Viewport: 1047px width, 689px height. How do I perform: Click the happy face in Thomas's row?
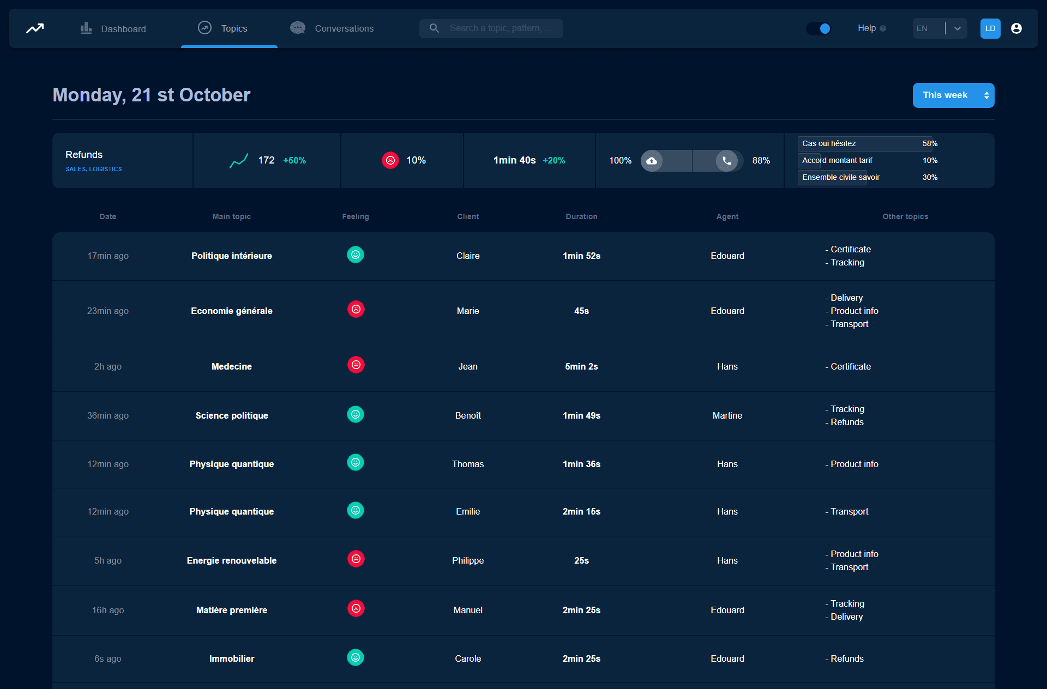click(356, 462)
